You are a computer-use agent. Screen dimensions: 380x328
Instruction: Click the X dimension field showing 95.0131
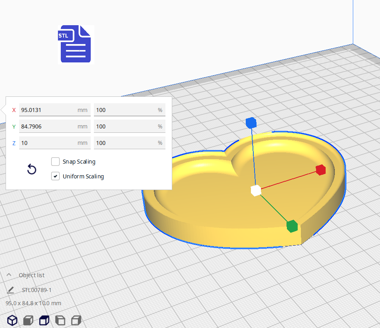47,110
